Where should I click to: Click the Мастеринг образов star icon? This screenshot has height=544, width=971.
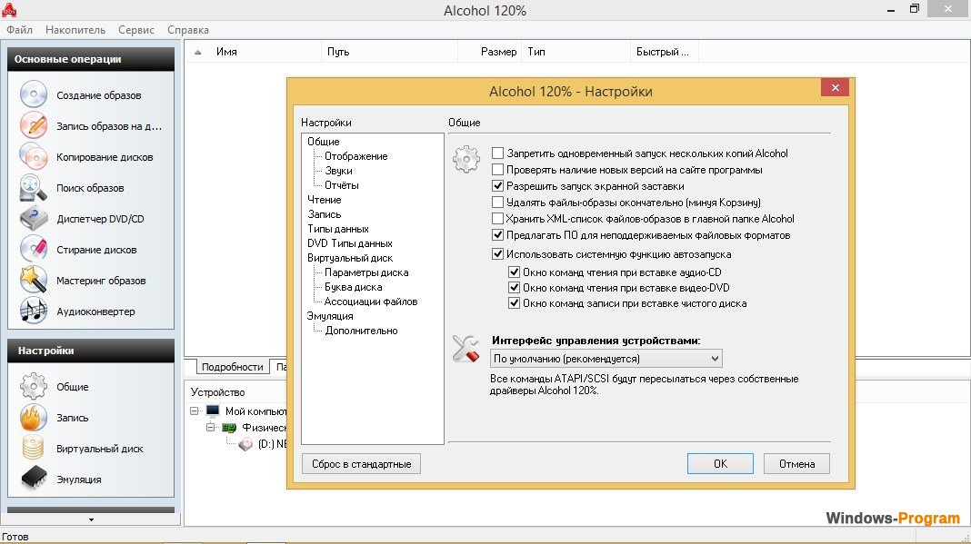pyautogui.click(x=34, y=281)
